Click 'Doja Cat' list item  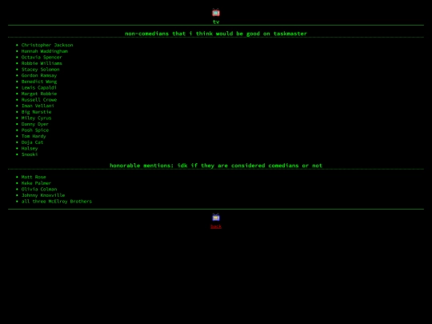point(32,142)
